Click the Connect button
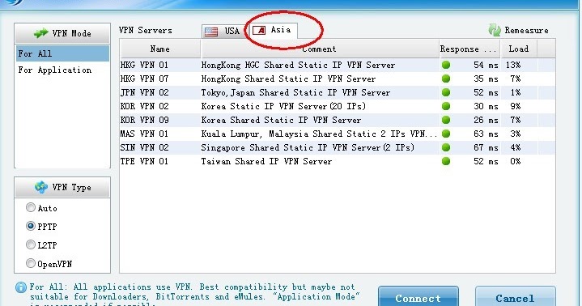Viewport: 582px width, 306px height. [x=418, y=296]
